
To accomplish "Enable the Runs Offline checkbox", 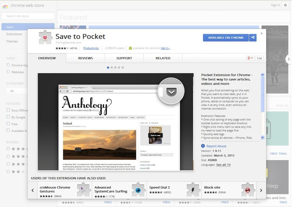I will click(x=8, y=110).
